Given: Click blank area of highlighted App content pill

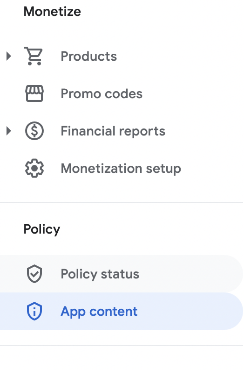Looking at the screenshot, I should [188, 311].
